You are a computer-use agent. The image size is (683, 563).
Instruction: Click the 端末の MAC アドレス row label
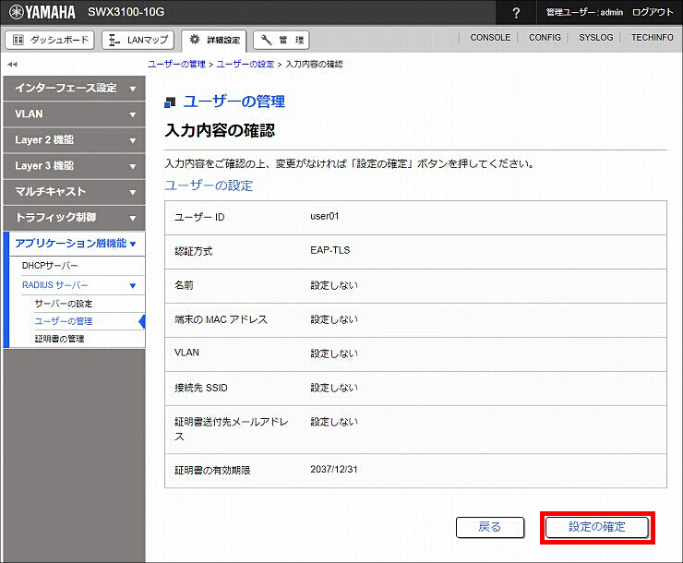(x=221, y=319)
